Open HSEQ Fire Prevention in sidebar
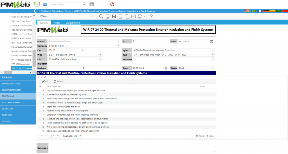 pos(22,34)
